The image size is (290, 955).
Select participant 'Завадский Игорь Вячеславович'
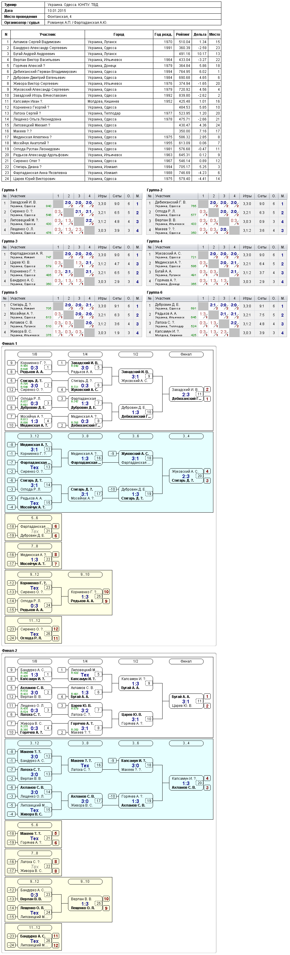(x=40, y=95)
